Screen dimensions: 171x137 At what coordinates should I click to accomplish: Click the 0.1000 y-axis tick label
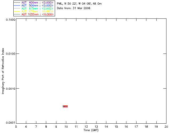point(11,20)
